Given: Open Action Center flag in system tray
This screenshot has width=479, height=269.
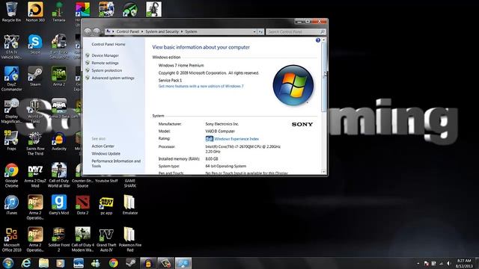Looking at the screenshot, I should click(x=426, y=263).
